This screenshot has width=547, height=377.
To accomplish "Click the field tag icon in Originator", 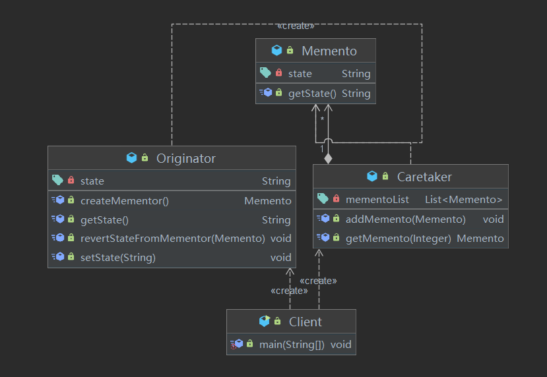I will [57, 180].
